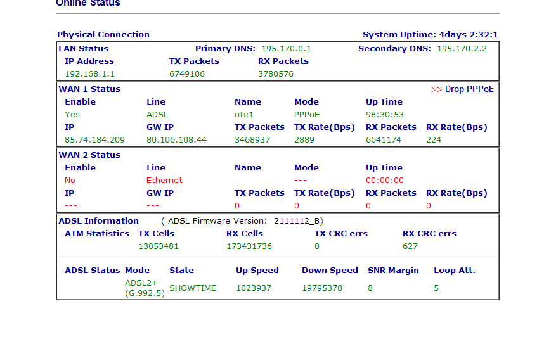Click the WAN 1 Status heading
This screenshot has height=351, width=544.
tap(89, 89)
